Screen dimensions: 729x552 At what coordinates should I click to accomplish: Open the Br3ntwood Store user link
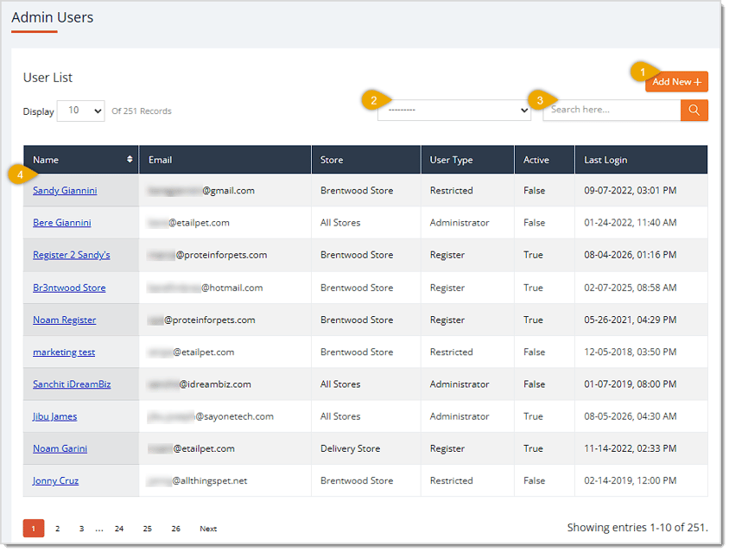69,288
